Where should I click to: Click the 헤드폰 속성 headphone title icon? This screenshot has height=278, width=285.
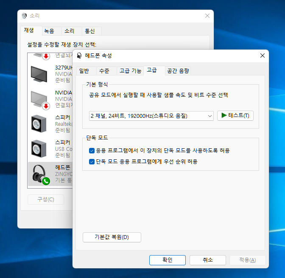(x=79, y=56)
